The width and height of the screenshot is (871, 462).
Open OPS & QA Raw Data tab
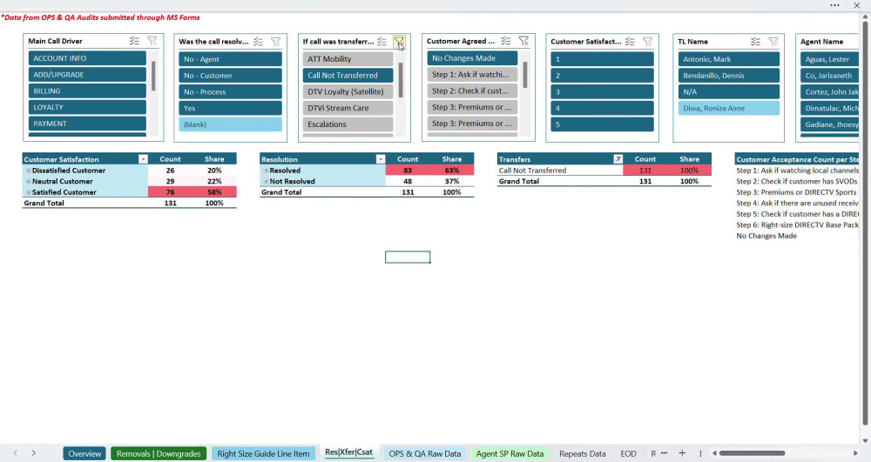click(425, 453)
